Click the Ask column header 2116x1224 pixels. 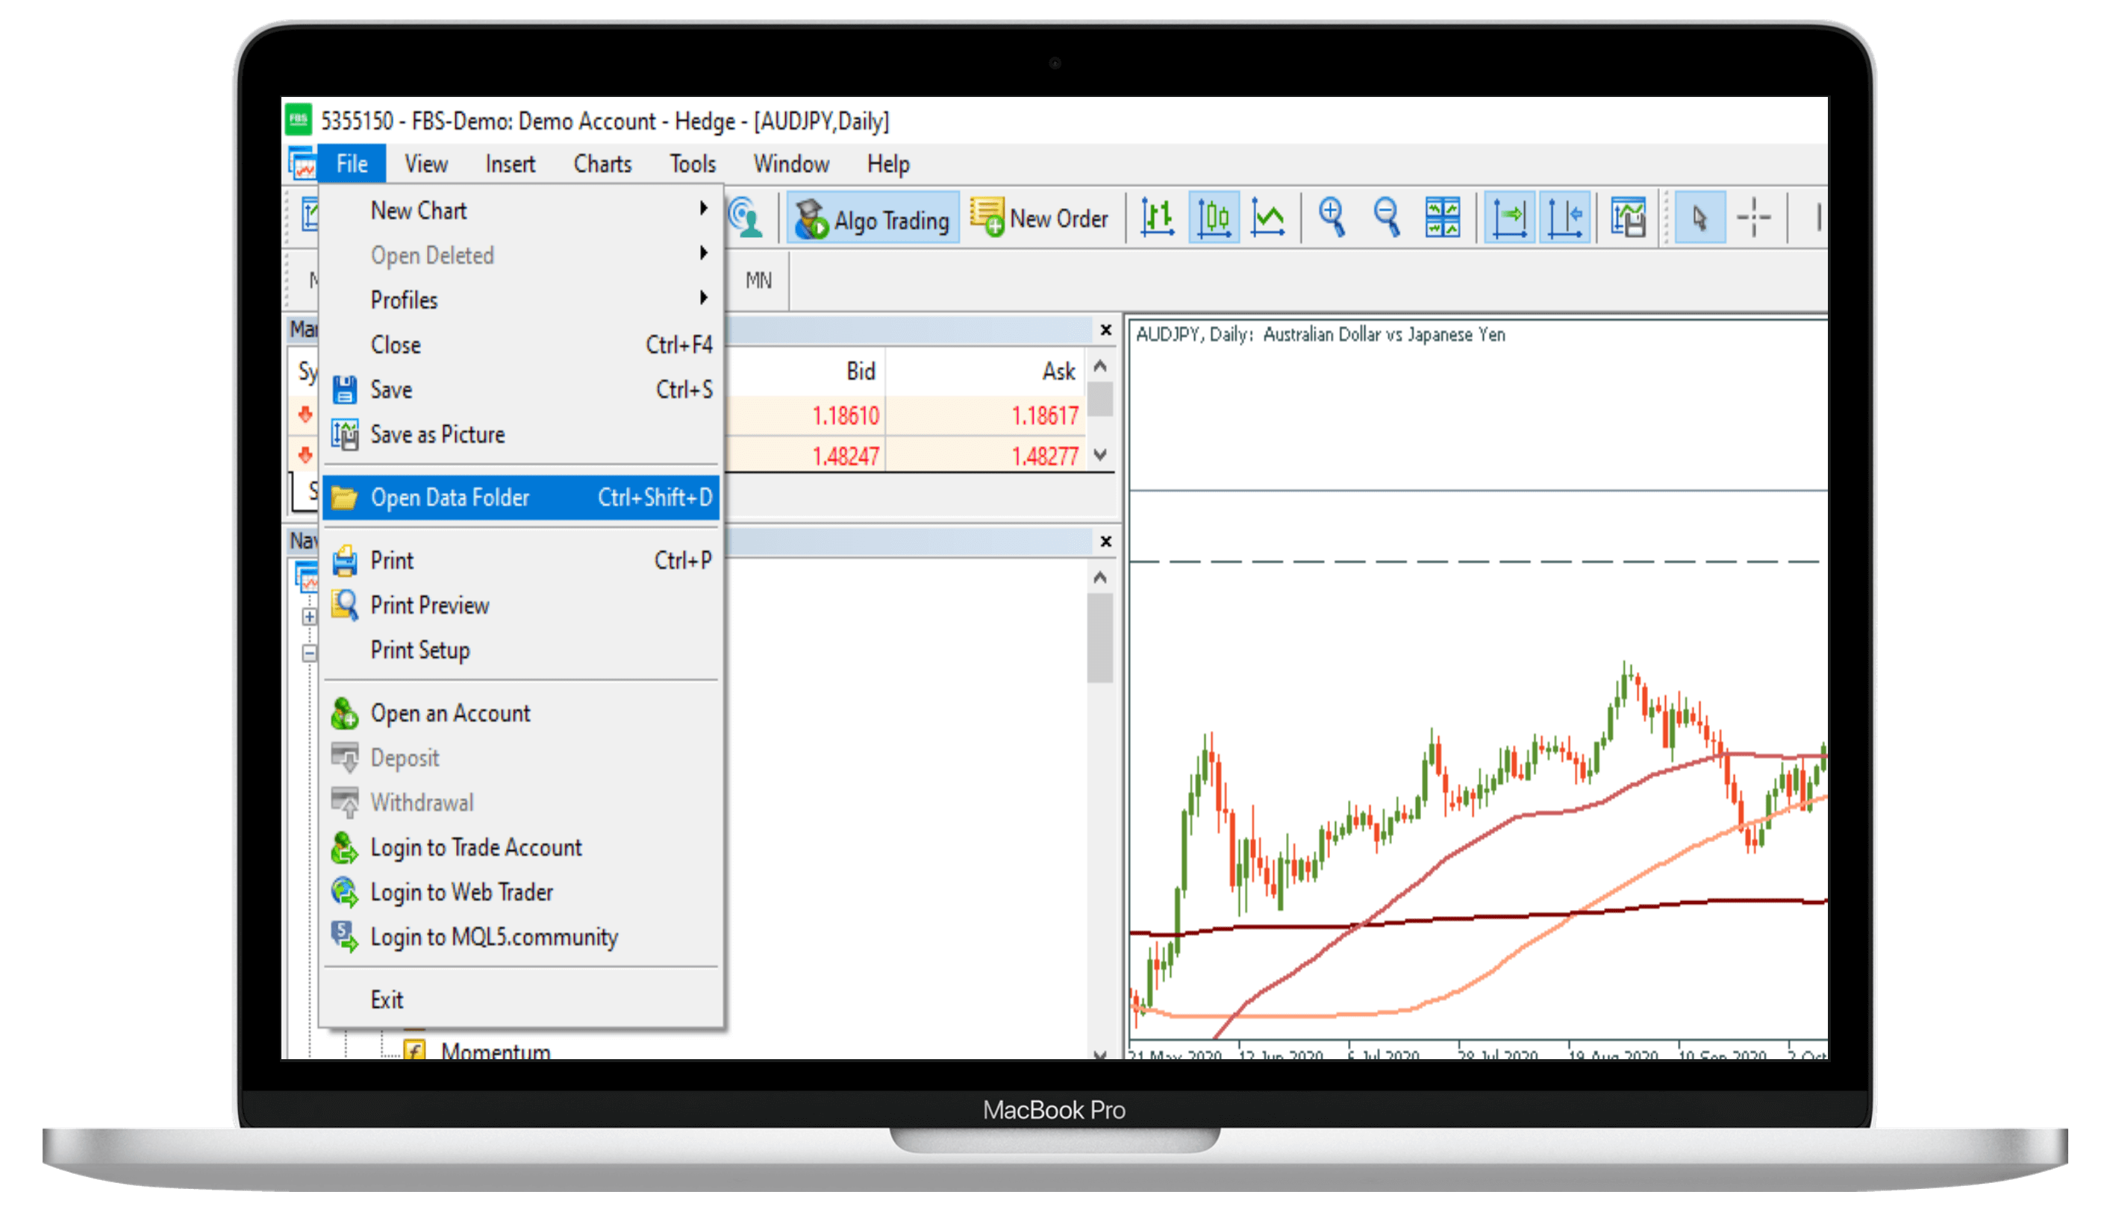tap(1059, 371)
